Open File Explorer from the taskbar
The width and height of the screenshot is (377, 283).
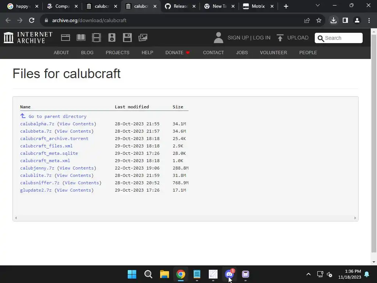pos(165,274)
